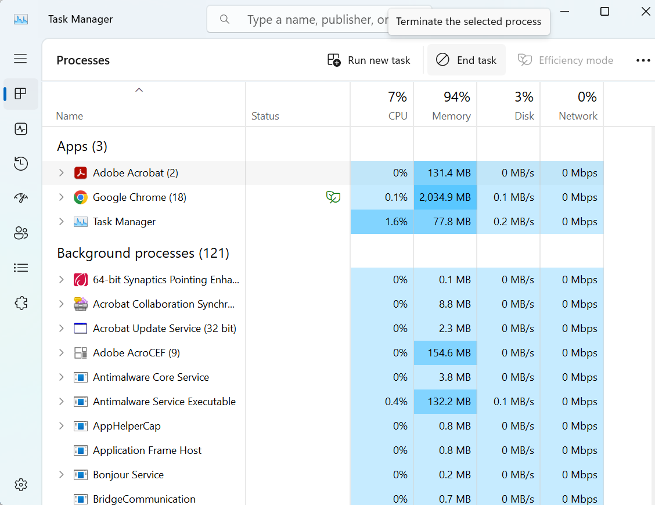Viewport: 655px width, 505px height.
Task: Expand the Adobe Acrobat process group
Action: (62, 173)
